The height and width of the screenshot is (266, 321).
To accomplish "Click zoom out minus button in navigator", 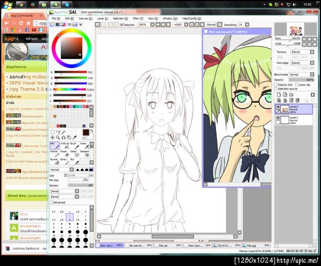I will 304,39.
